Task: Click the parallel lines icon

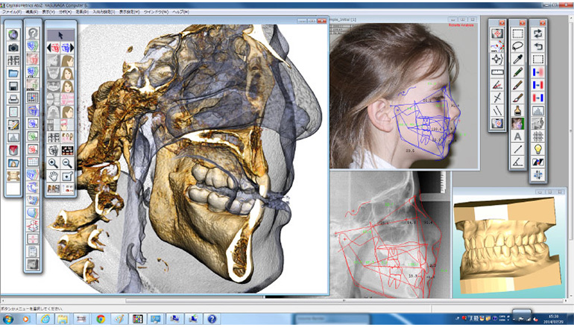Action: [x=497, y=110]
